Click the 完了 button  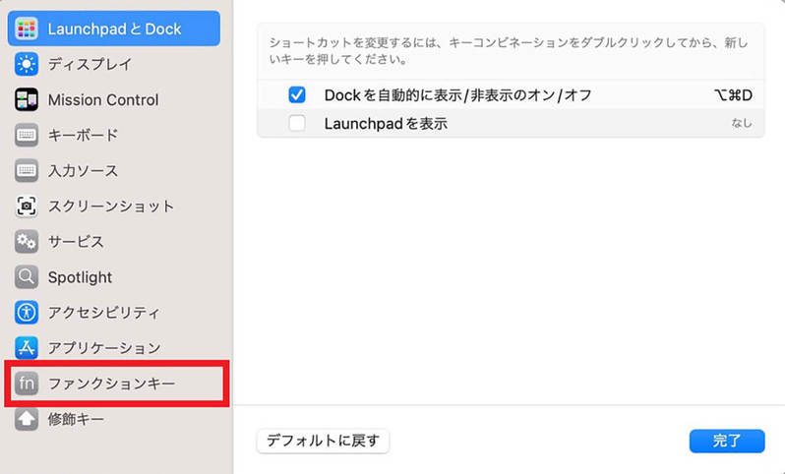(x=727, y=441)
